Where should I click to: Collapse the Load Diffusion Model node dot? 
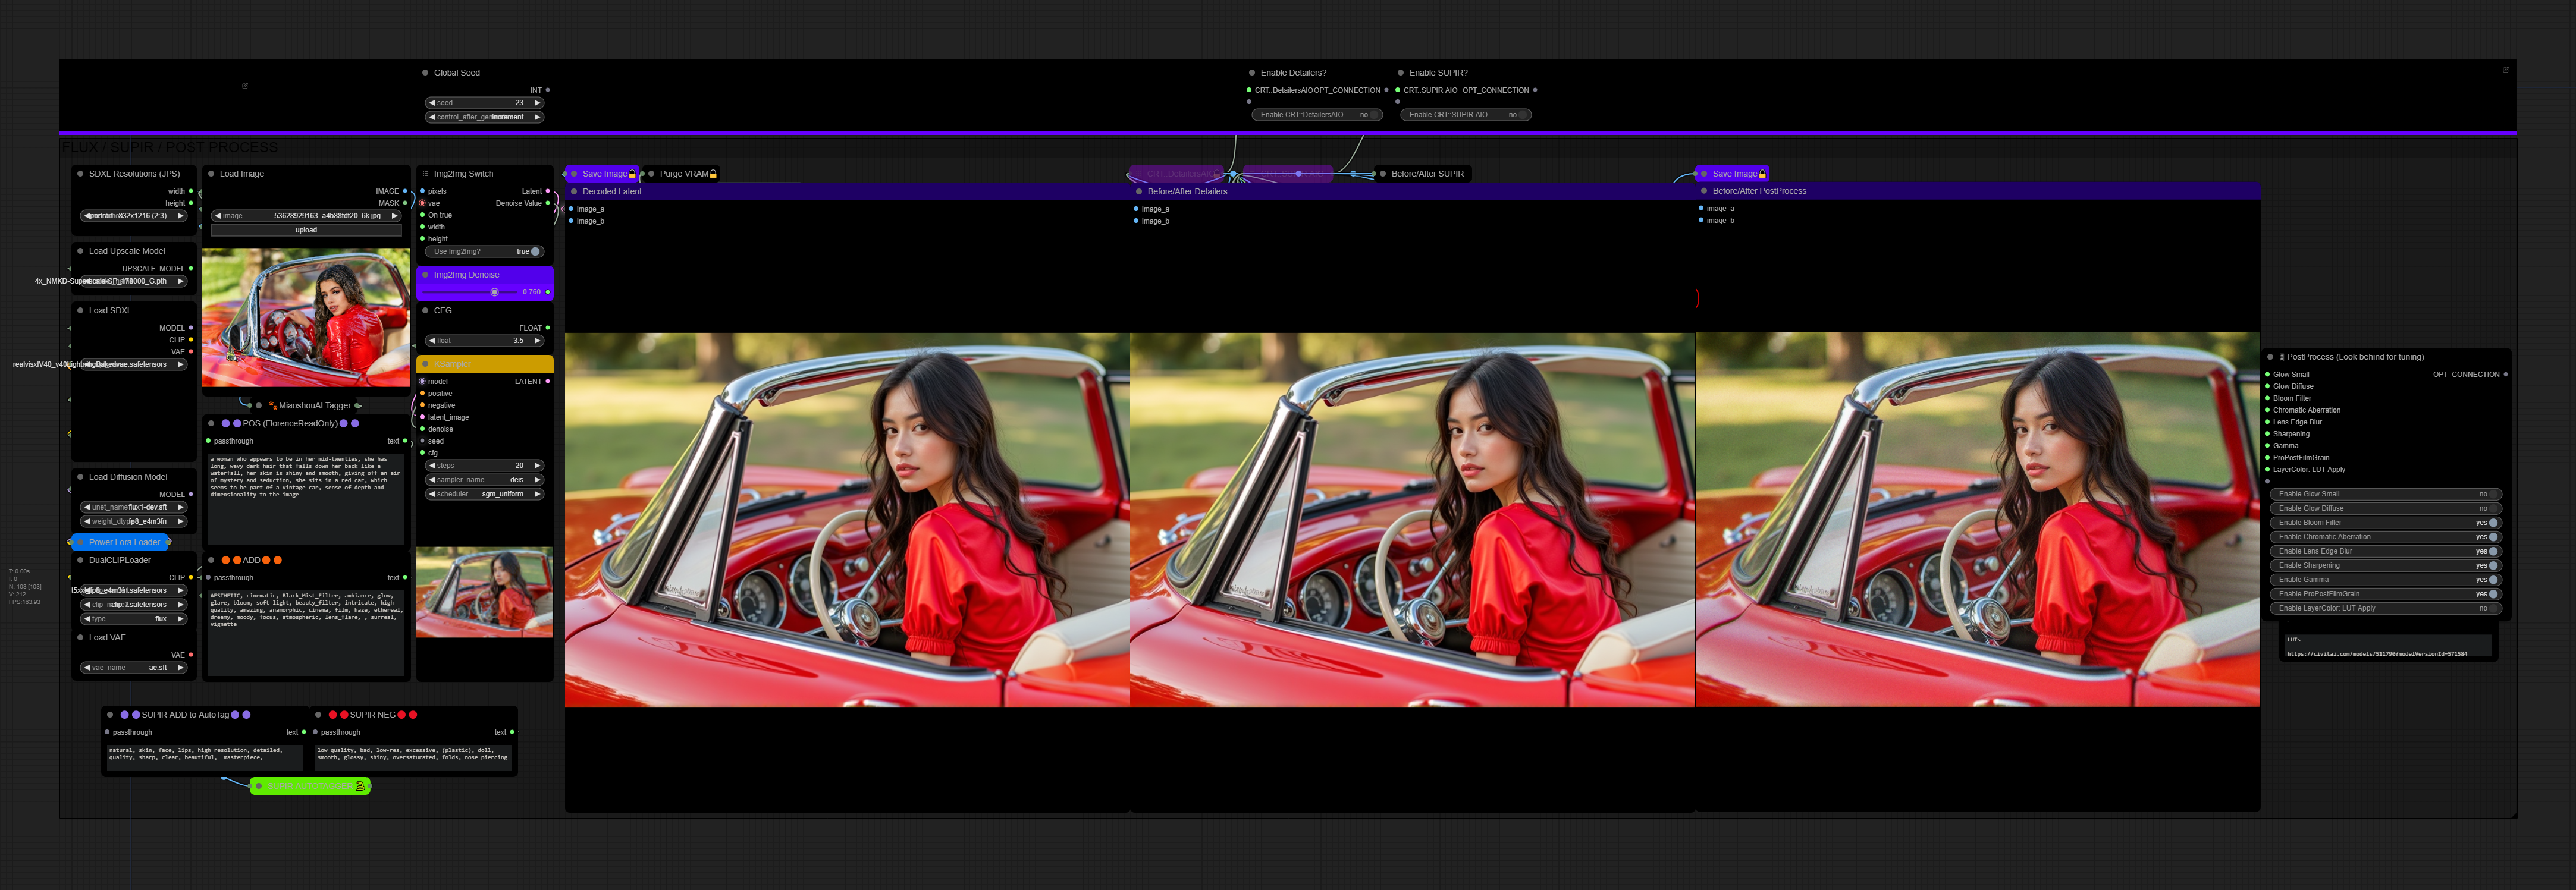pos(80,477)
